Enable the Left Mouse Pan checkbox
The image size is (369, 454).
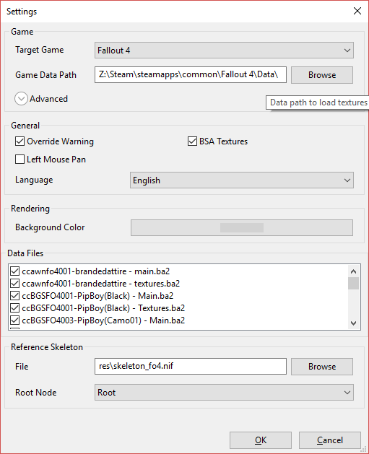point(19,160)
